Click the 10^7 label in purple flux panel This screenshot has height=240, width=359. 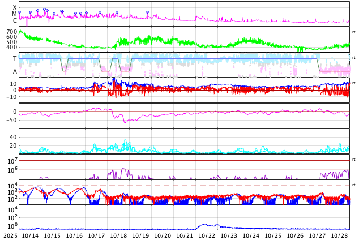click(x=12, y=161)
